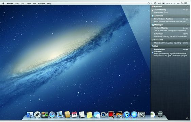Open the Edit menu
Image resolution: width=191 pixels, height=122 pixels.
coord(22,3)
